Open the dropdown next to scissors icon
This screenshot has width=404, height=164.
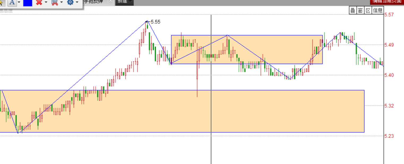tap(62, 2)
